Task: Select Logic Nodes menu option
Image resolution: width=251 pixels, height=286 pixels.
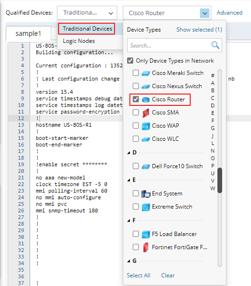Action: click(x=79, y=41)
